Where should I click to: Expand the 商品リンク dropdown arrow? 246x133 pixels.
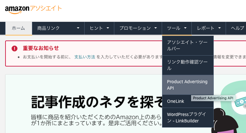tap(78, 28)
